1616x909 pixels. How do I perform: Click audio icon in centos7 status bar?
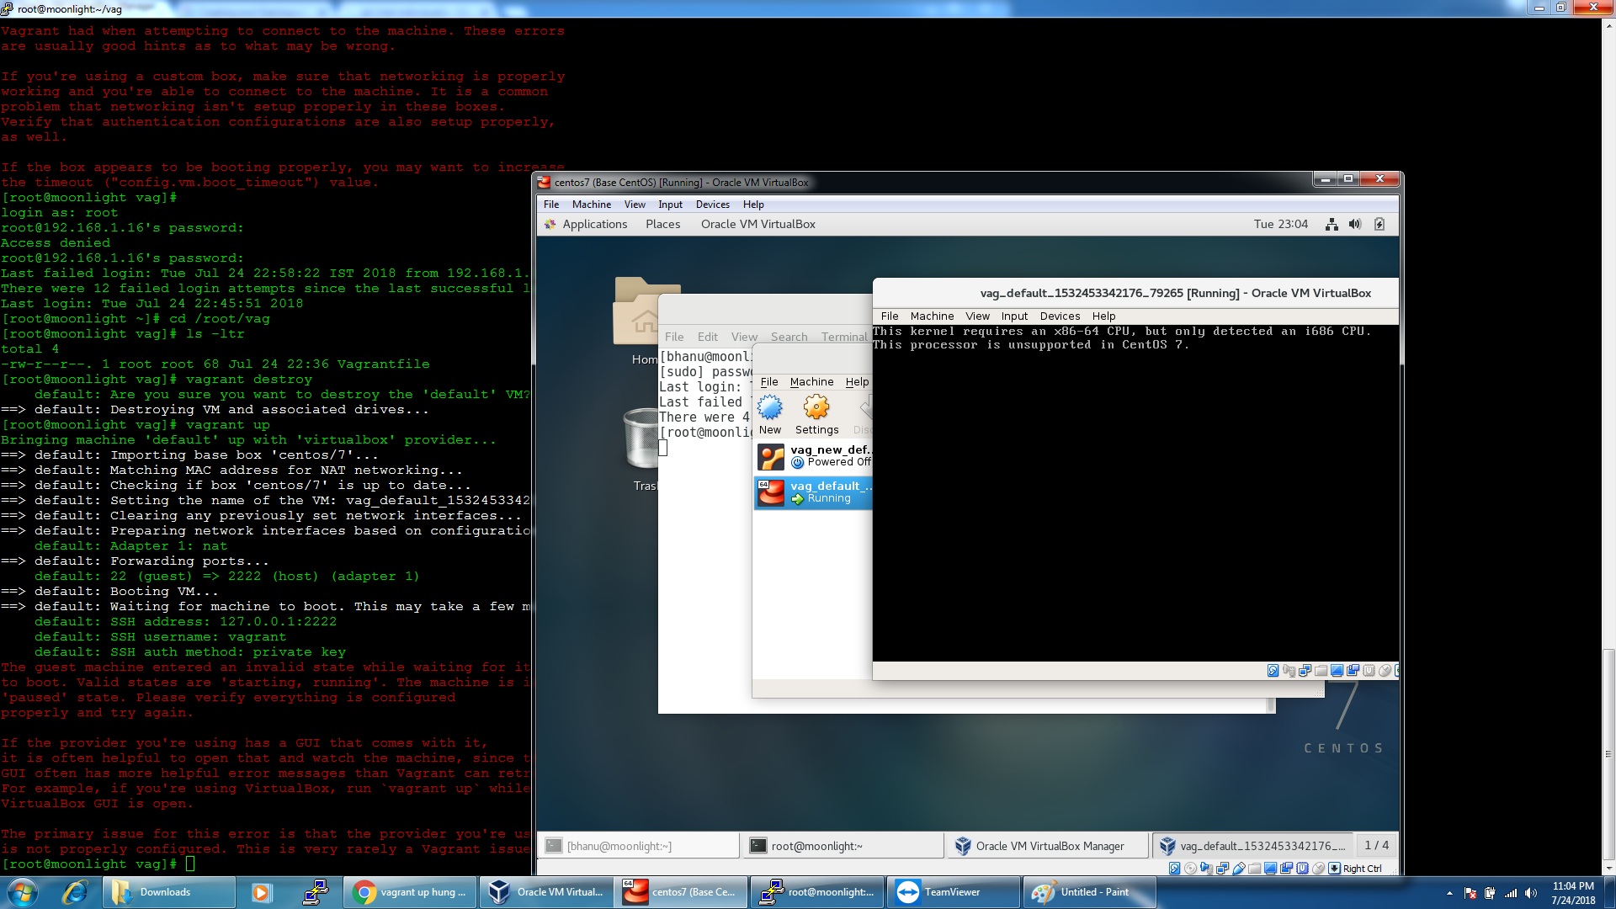(1206, 869)
